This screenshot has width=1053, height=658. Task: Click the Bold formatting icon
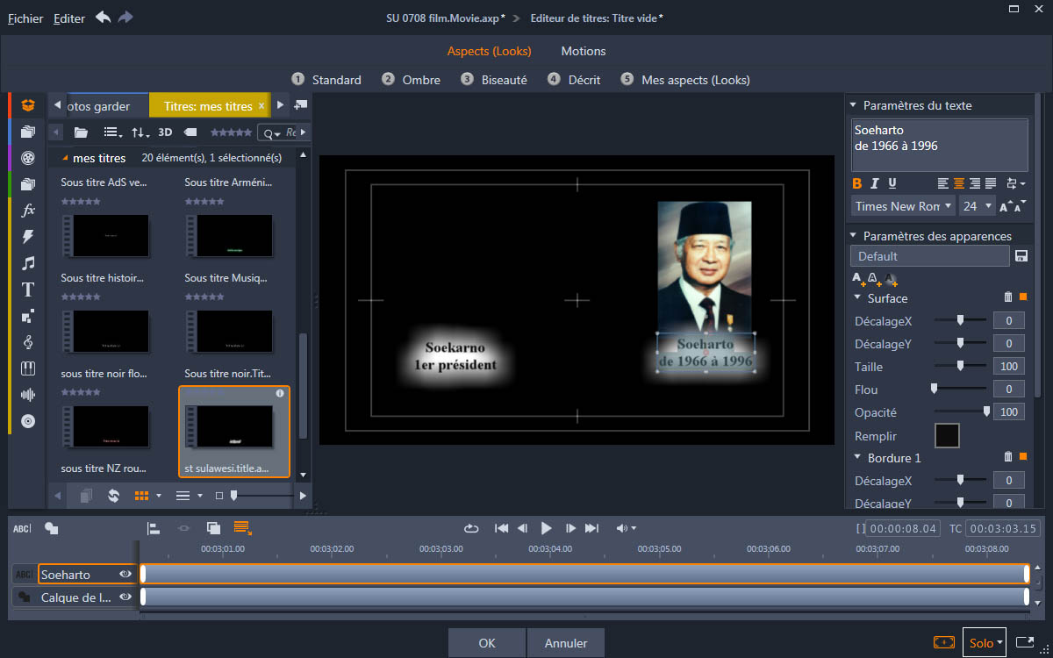[x=857, y=183]
